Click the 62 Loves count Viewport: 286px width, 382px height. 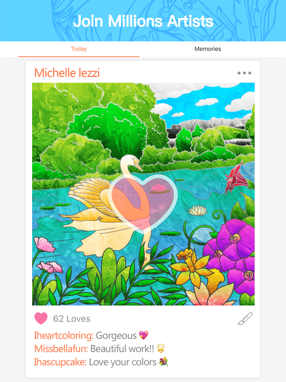72,319
